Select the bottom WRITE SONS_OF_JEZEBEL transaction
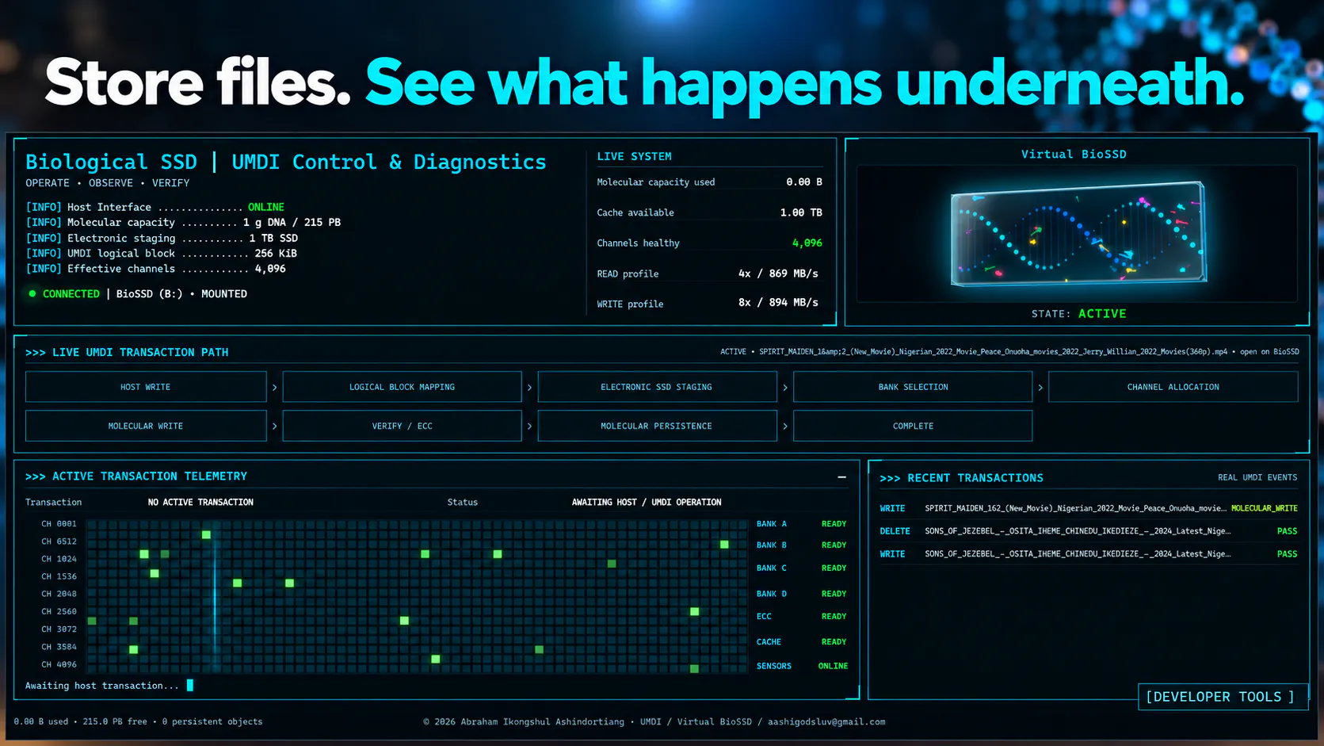The height and width of the screenshot is (746, 1324). click(1089, 554)
